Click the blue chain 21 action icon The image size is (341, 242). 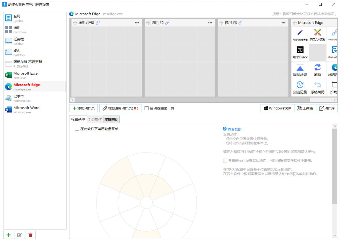coord(332,35)
